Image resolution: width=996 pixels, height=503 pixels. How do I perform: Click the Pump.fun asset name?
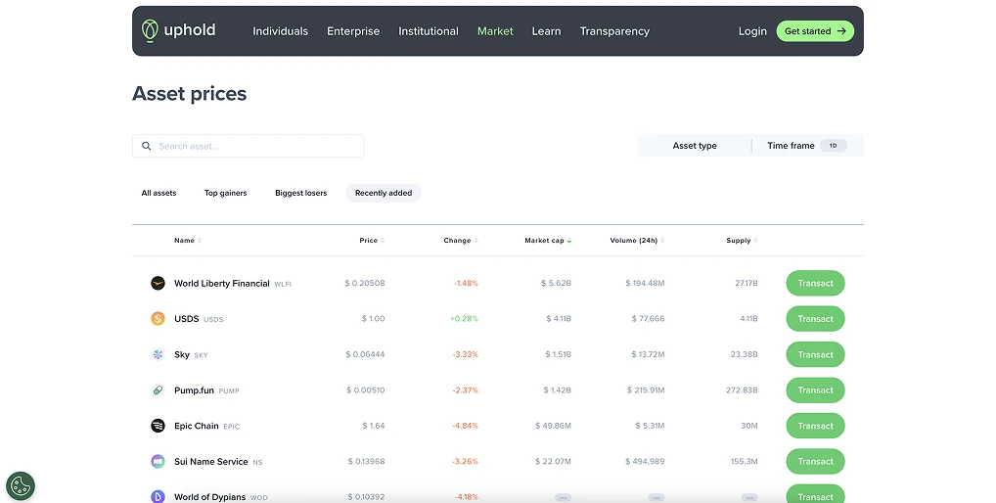click(194, 389)
